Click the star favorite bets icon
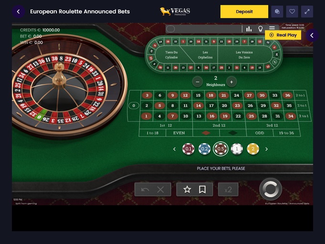The height and width of the screenshot is (244, 325). coord(187,189)
